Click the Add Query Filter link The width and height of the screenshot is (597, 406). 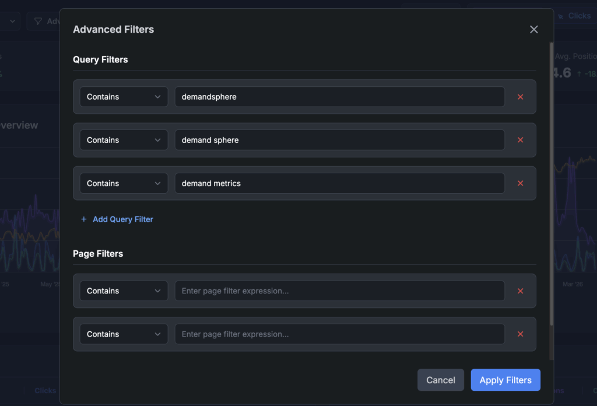pyautogui.click(x=123, y=219)
